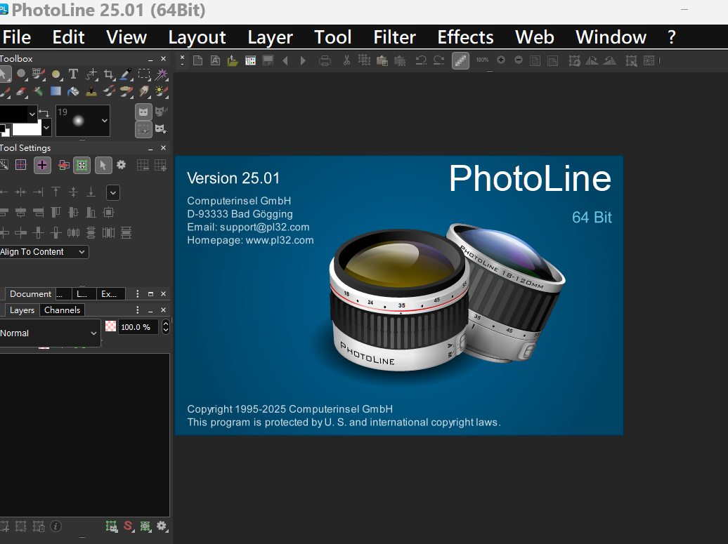The image size is (728, 544).
Task: Open the Filter menu
Action: [x=395, y=37]
